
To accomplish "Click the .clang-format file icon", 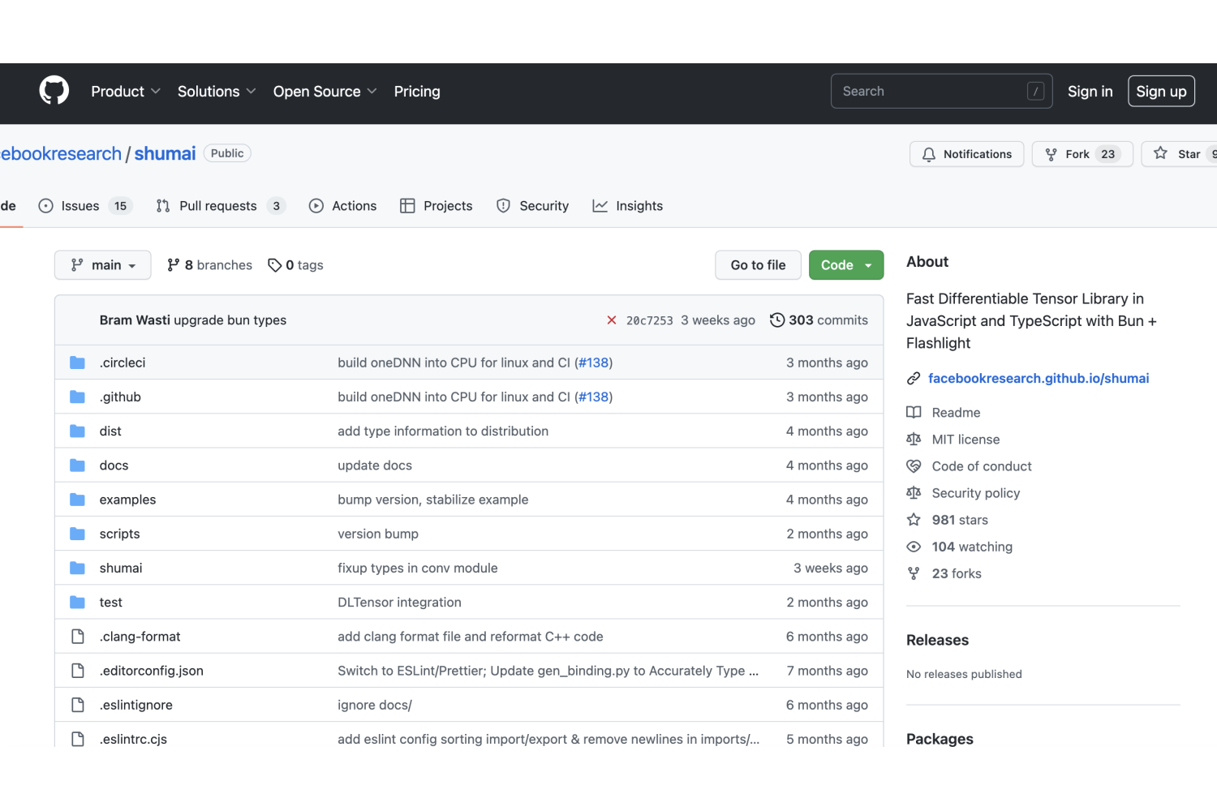I will coord(78,637).
